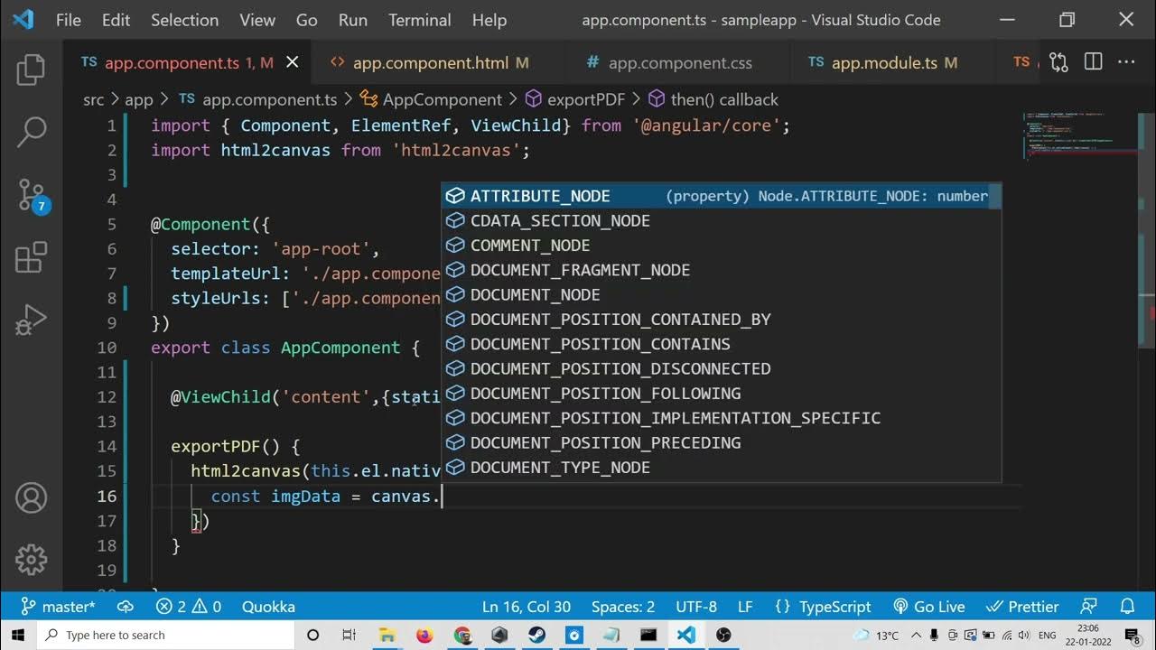The width and height of the screenshot is (1156, 650).
Task: Click the notifications bell in status bar
Action: [x=1127, y=607]
